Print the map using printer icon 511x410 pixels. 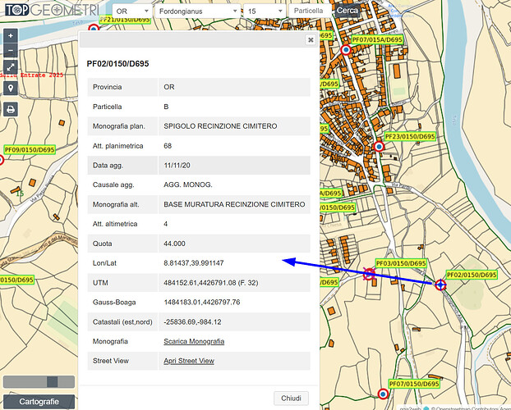[11, 109]
